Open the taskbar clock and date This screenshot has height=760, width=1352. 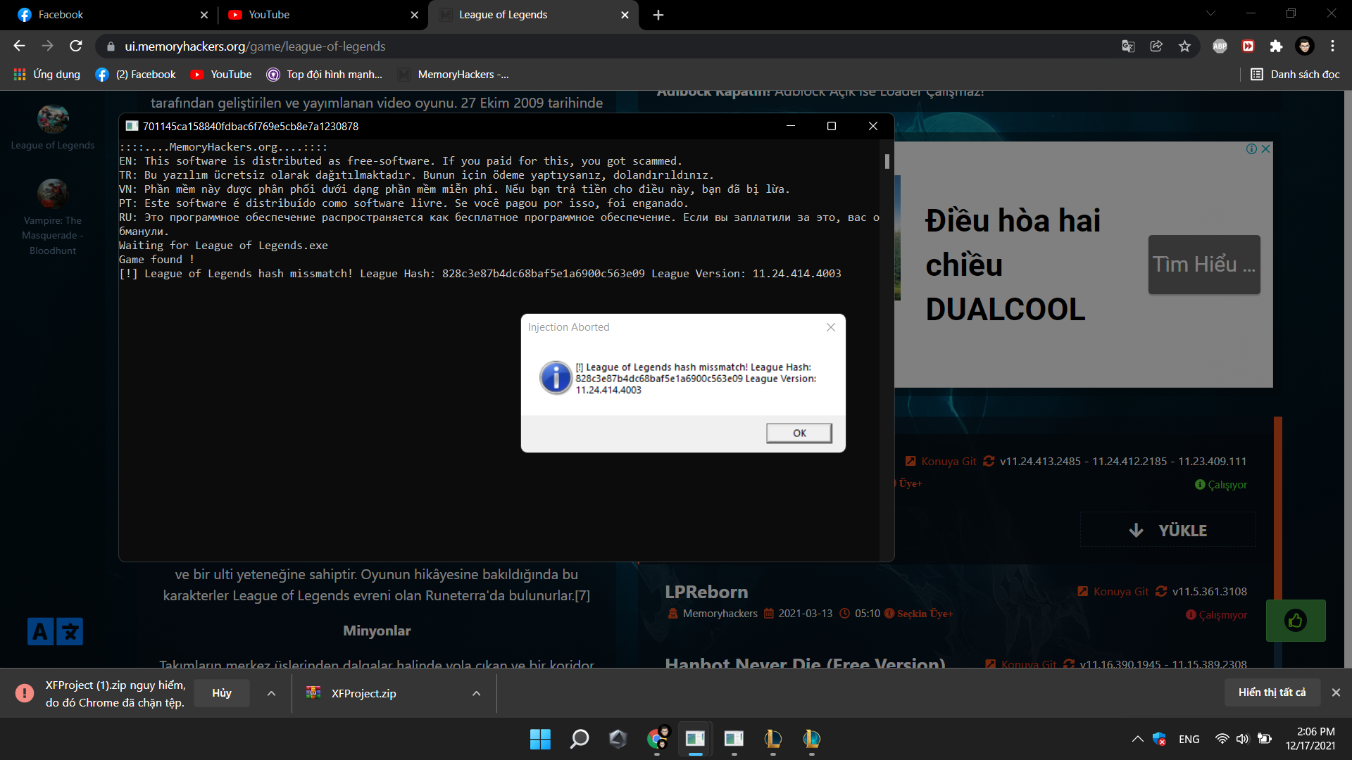[x=1310, y=739]
